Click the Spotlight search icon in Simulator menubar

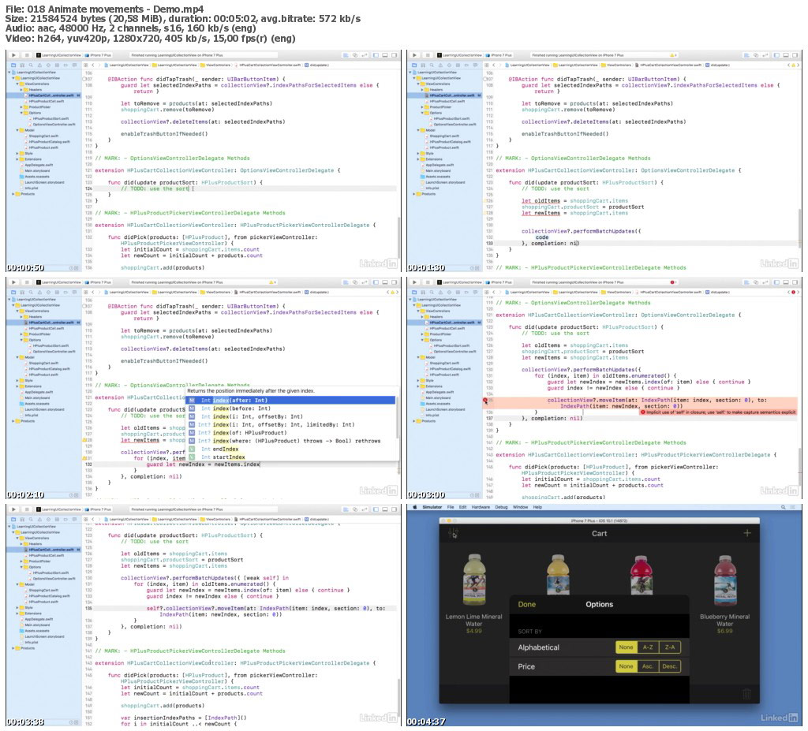(x=784, y=507)
